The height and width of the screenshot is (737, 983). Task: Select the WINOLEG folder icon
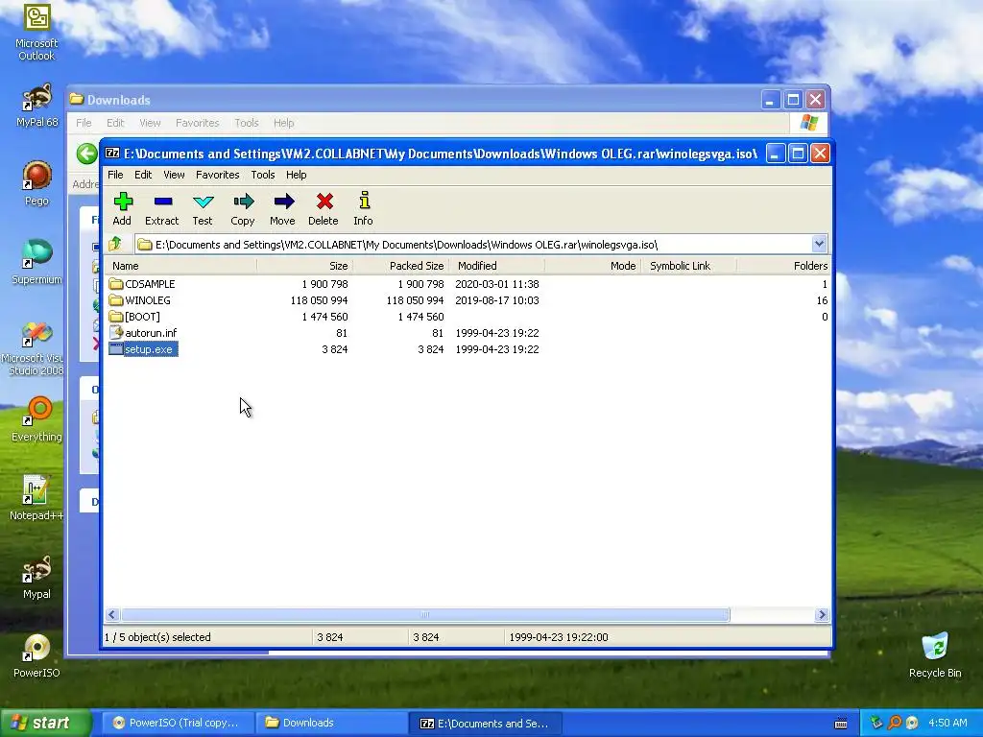tap(115, 300)
